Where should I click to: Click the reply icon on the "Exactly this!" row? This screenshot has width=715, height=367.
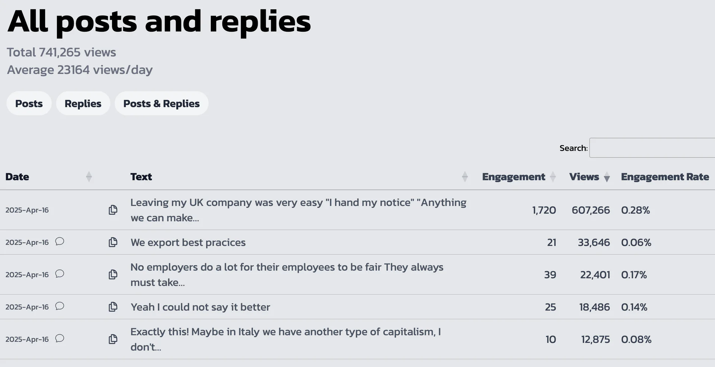click(60, 339)
